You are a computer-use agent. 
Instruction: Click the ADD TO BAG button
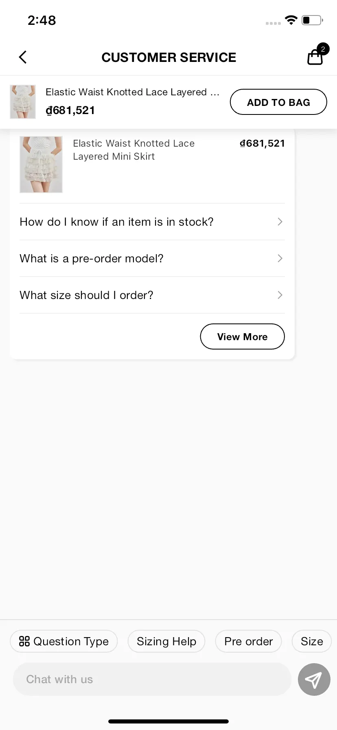(278, 102)
